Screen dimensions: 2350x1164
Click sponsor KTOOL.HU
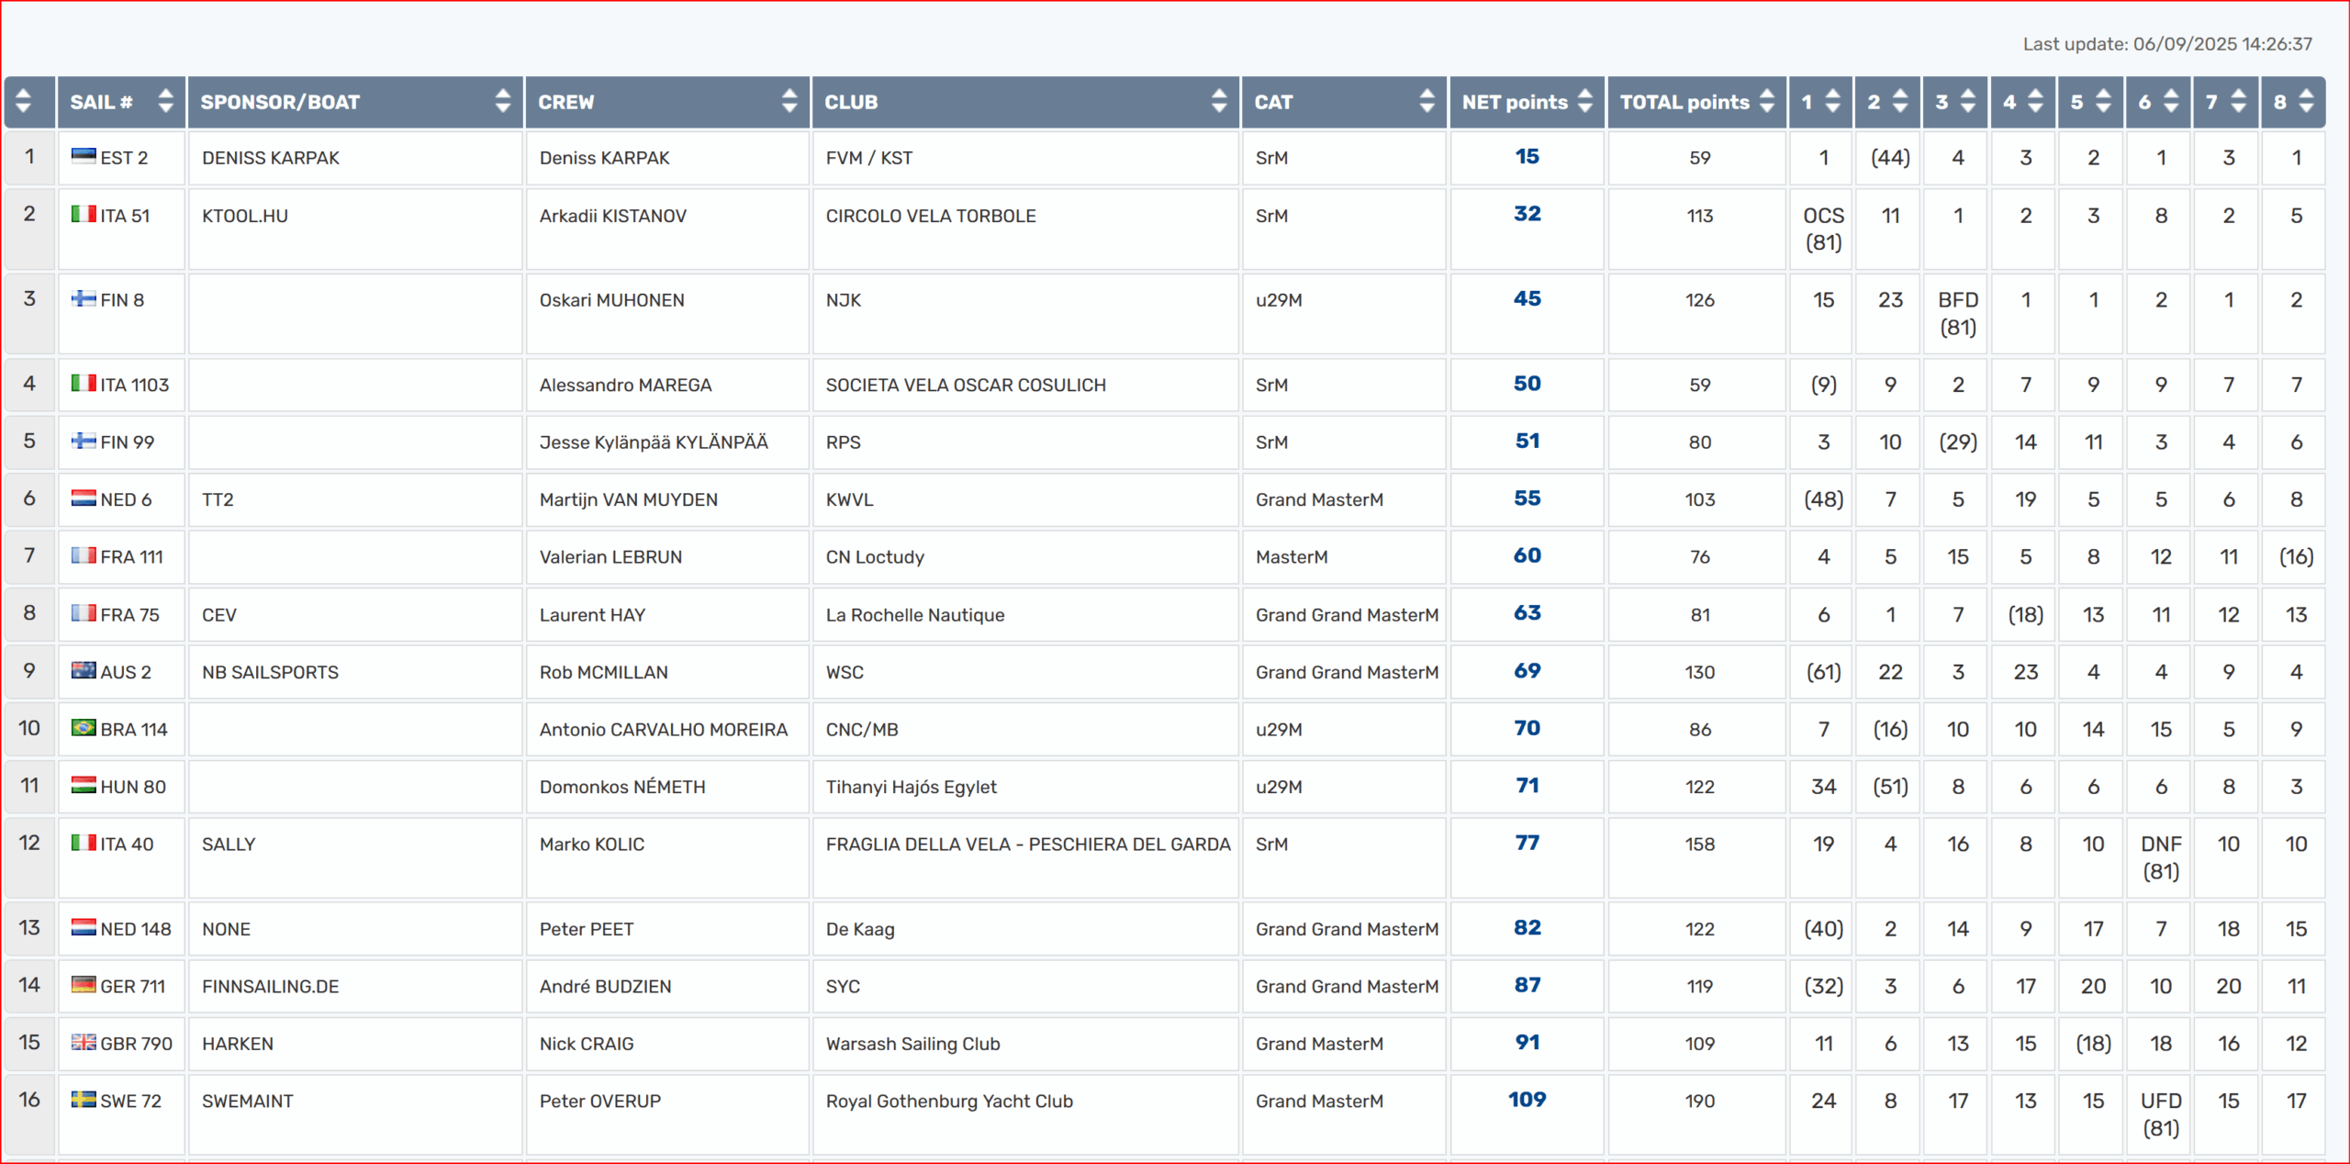[245, 216]
